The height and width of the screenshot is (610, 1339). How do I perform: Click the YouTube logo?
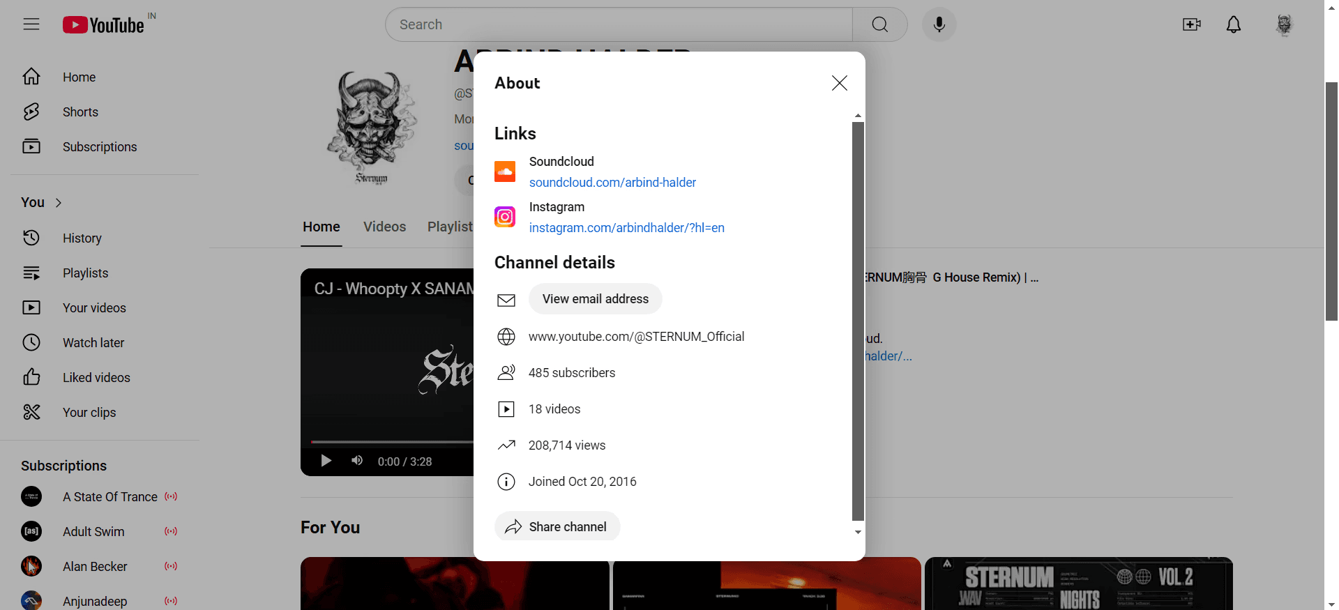point(103,25)
